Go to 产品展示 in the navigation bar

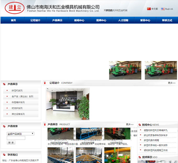pos(57,20)
